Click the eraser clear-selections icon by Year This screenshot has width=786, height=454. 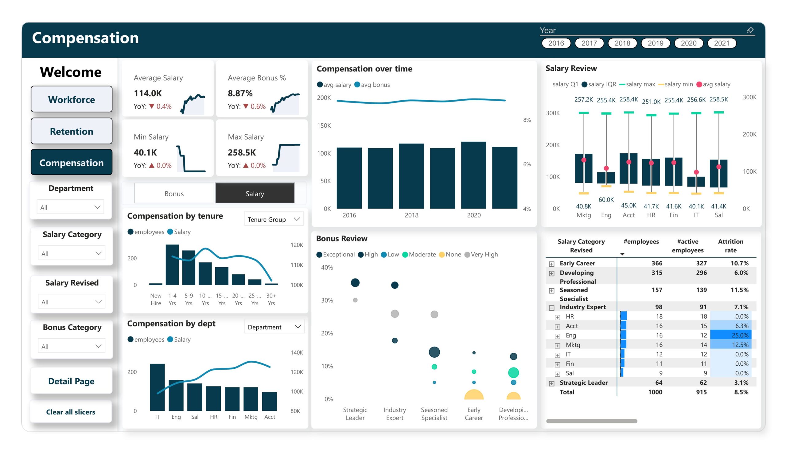coord(750,30)
